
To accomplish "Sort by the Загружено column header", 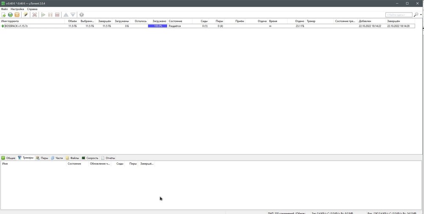I will 158,21.
